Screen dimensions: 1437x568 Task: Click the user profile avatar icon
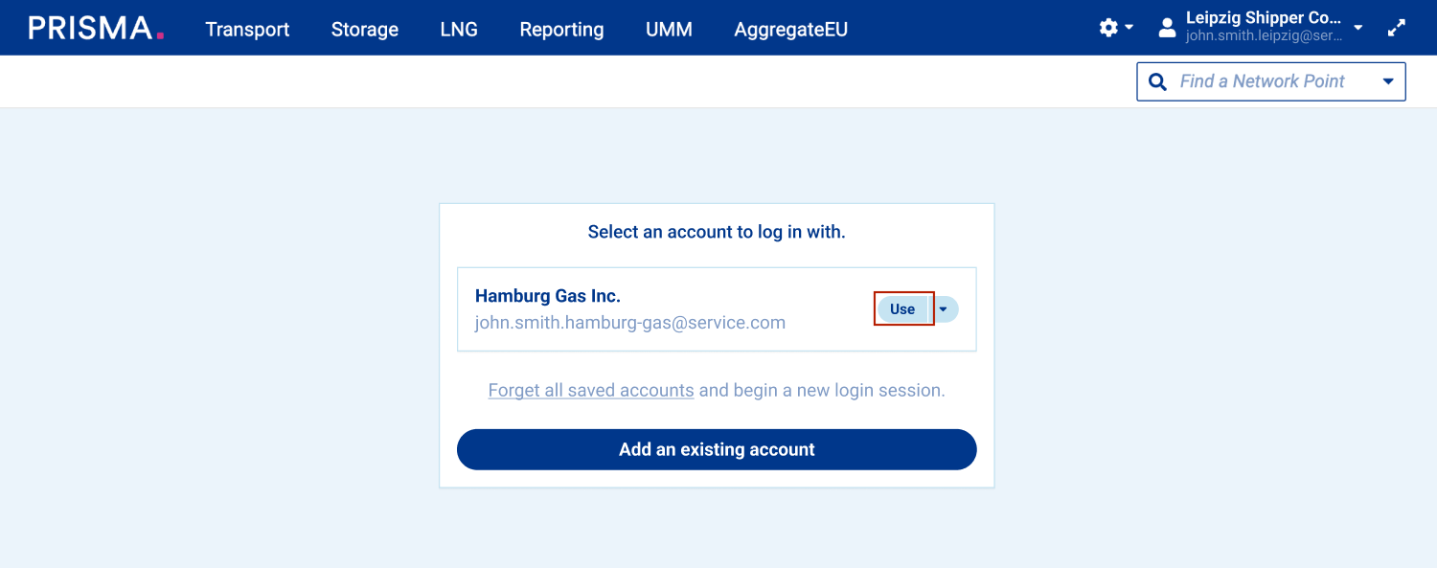1167,28
